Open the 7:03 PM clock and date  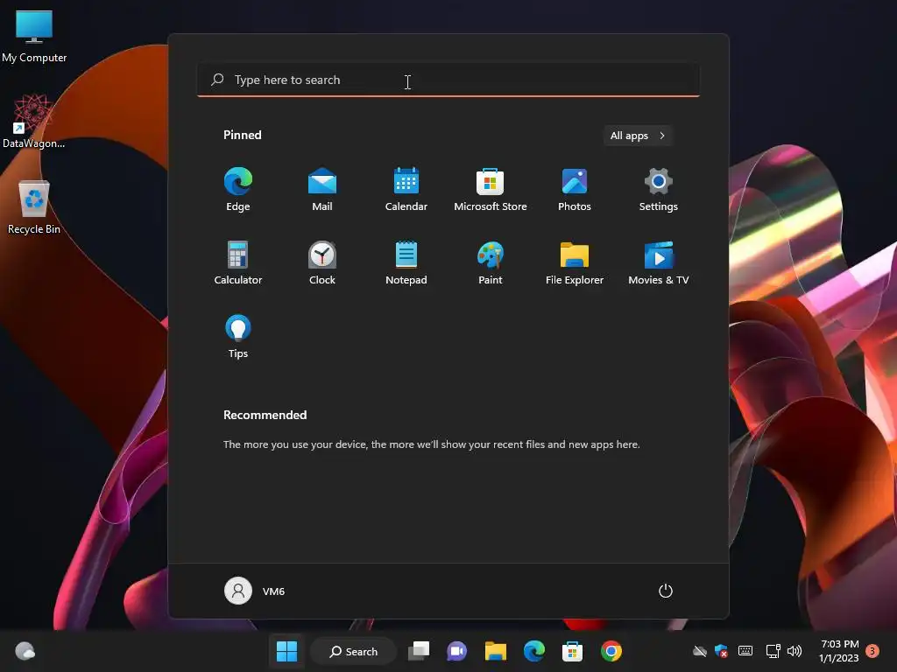[839, 651]
